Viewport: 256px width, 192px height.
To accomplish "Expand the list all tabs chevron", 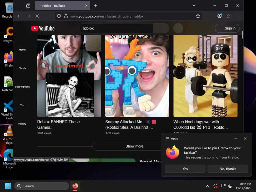I will 194,5.
